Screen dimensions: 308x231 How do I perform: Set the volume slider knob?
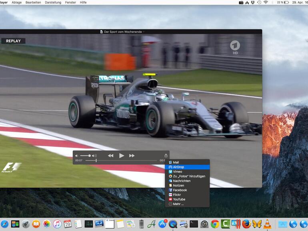click(x=89, y=156)
